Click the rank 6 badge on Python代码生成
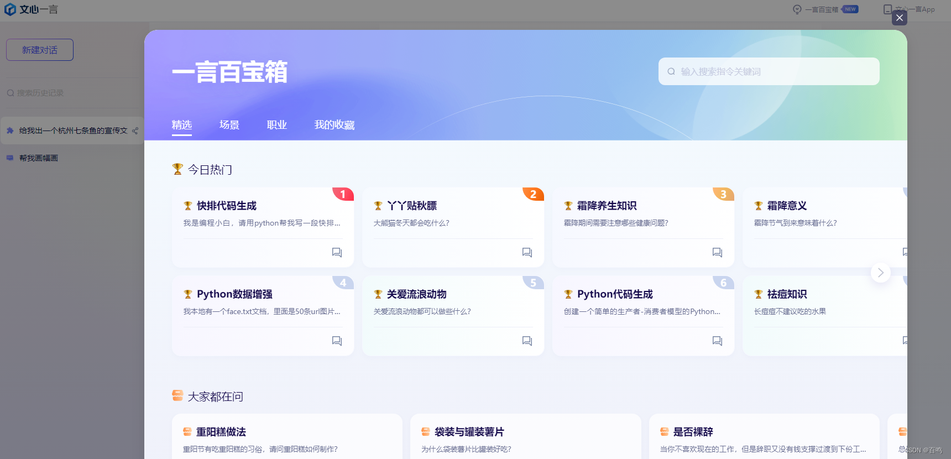 (x=723, y=283)
